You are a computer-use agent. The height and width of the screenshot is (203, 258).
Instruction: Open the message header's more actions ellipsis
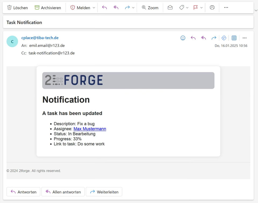point(245,38)
